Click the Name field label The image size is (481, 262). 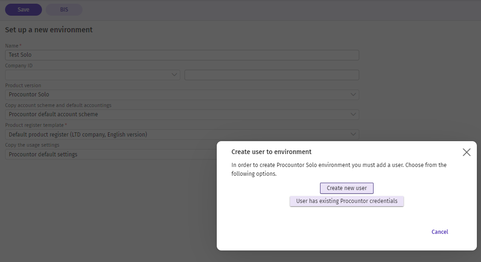pyautogui.click(x=12, y=46)
